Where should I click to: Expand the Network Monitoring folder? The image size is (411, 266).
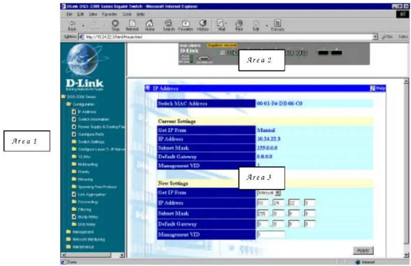[86, 239]
